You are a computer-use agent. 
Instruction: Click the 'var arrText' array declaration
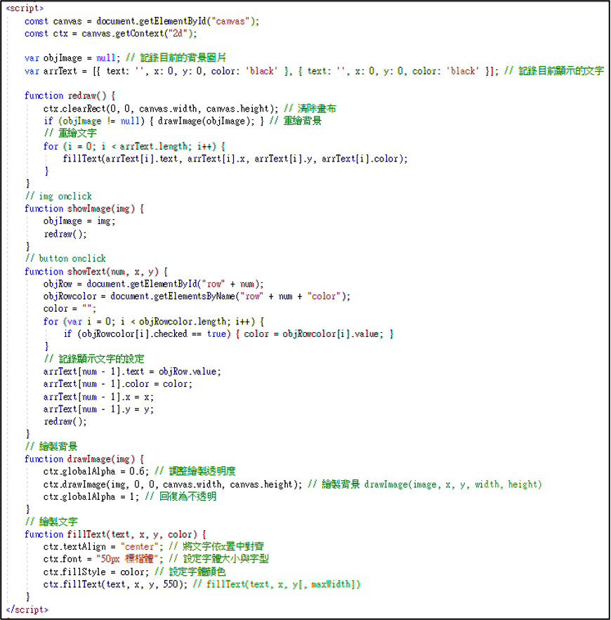314,71
